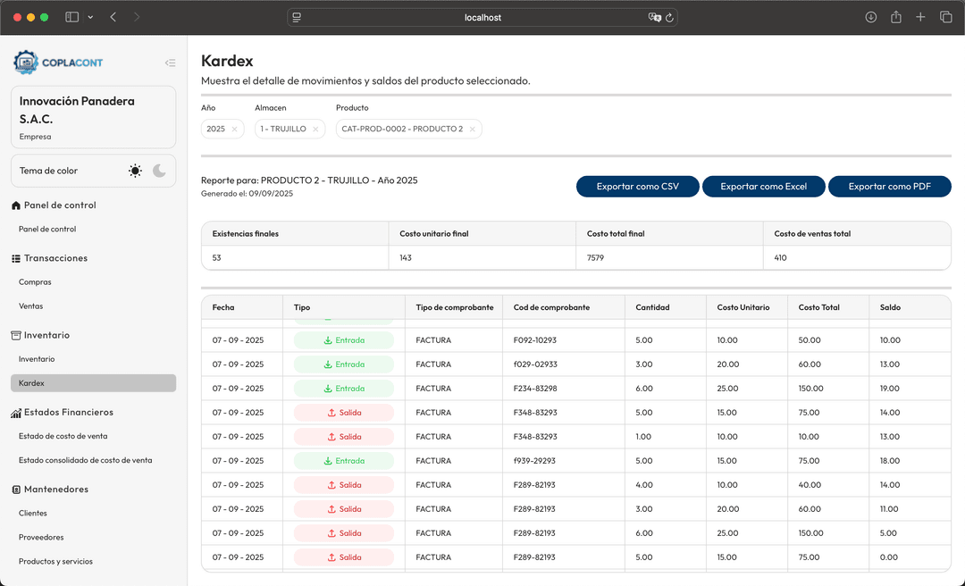Export the report as CSV
965x586 pixels.
tap(637, 187)
